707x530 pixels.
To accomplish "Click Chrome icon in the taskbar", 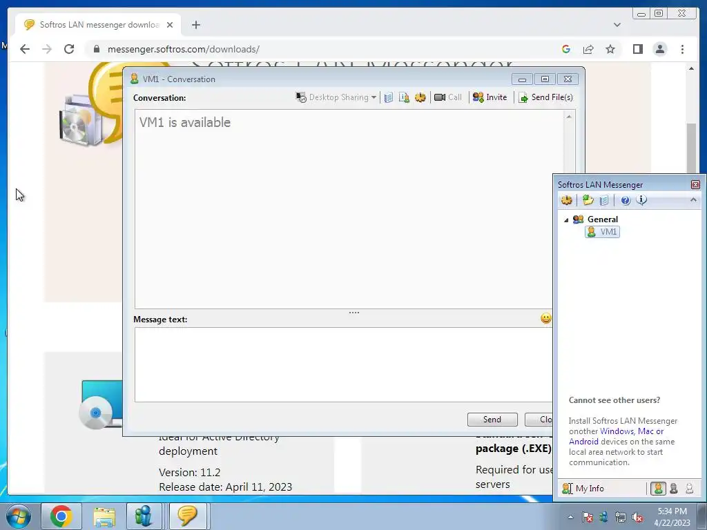I will click(x=61, y=516).
